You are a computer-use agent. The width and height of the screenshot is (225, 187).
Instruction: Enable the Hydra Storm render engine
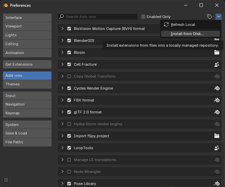69,124
